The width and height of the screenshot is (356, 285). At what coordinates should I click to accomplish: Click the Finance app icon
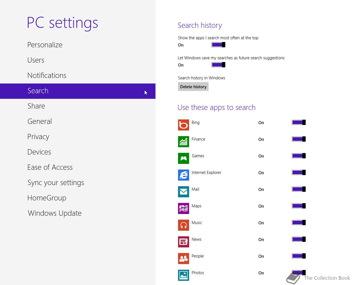coord(184,142)
